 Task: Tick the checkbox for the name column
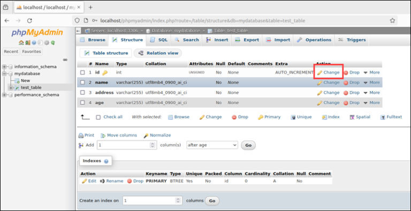82,82
